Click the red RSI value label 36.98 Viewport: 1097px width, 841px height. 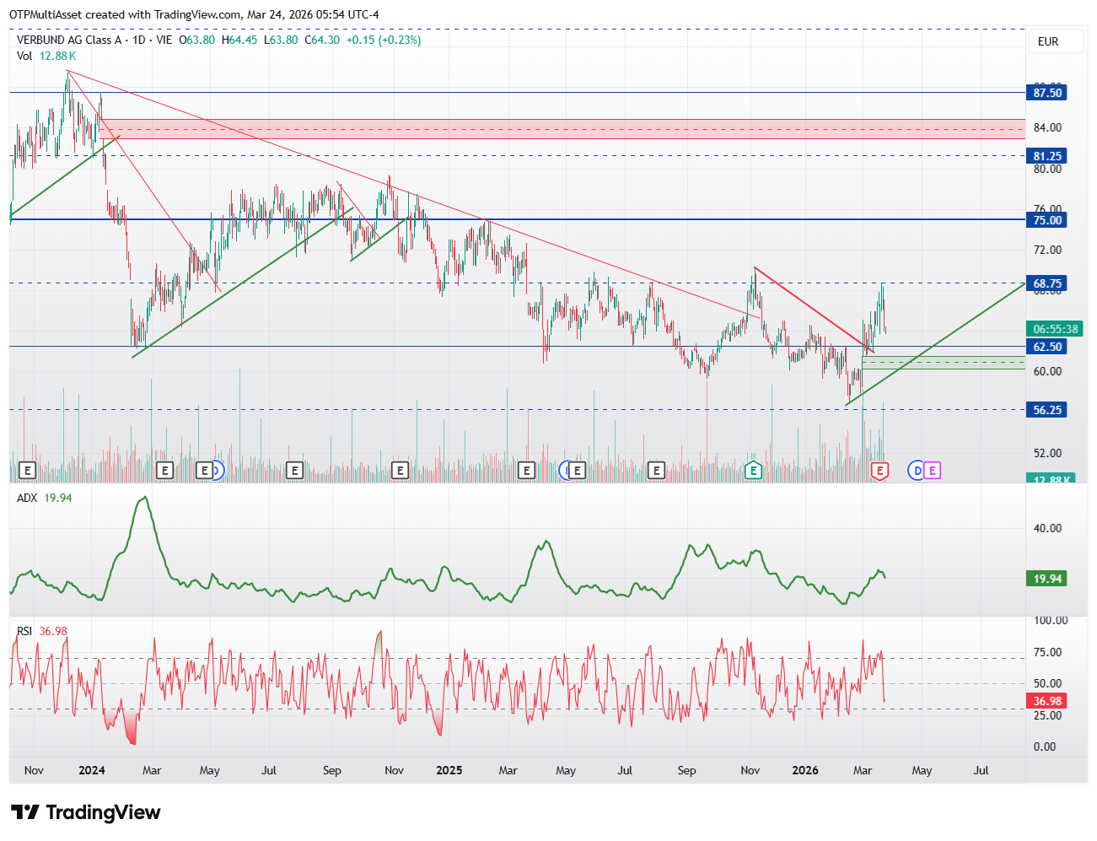[x=1047, y=701]
